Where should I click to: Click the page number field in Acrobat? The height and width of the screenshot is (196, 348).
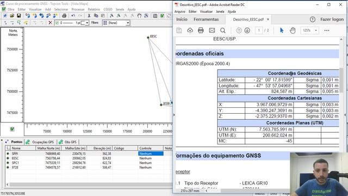(x=259, y=30)
